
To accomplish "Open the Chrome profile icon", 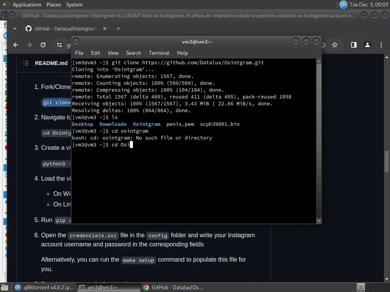I will point(368,45).
